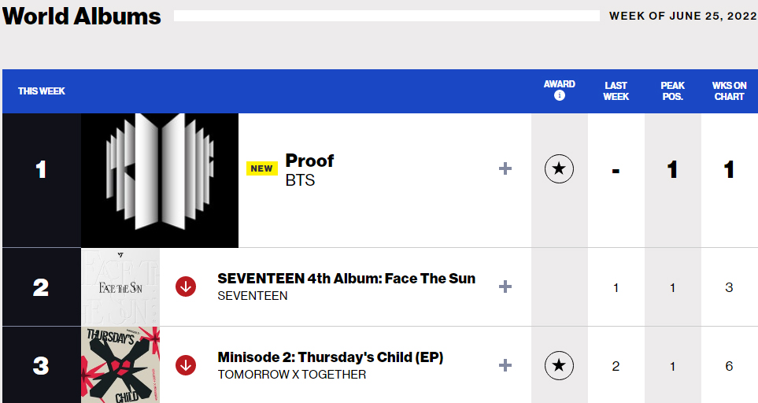Open the Award info icon in header
This screenshot has width=758, height=403.
point(560,96)
